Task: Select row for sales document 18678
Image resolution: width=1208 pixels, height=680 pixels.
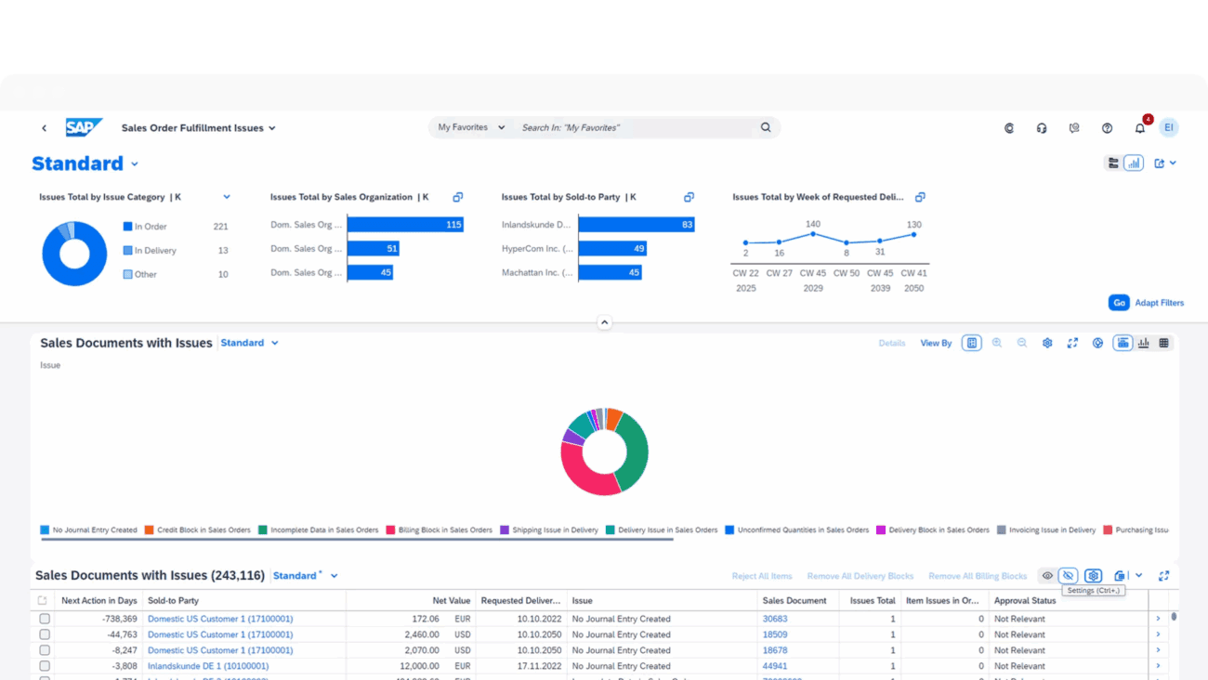Action: (x=44, y=650)
